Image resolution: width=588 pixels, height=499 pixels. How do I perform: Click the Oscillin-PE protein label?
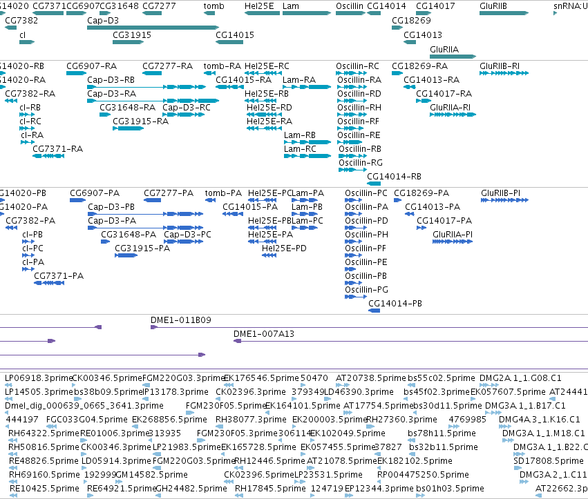(366, 262)
